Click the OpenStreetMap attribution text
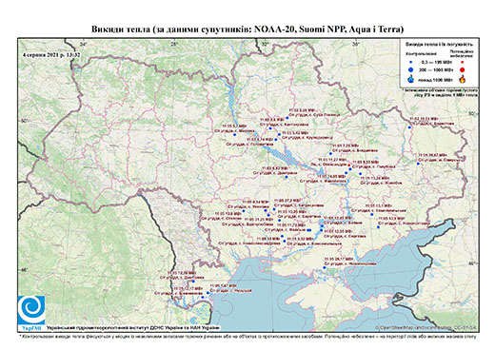The height and width of the screenshot is (350, 495). point(426,327)
